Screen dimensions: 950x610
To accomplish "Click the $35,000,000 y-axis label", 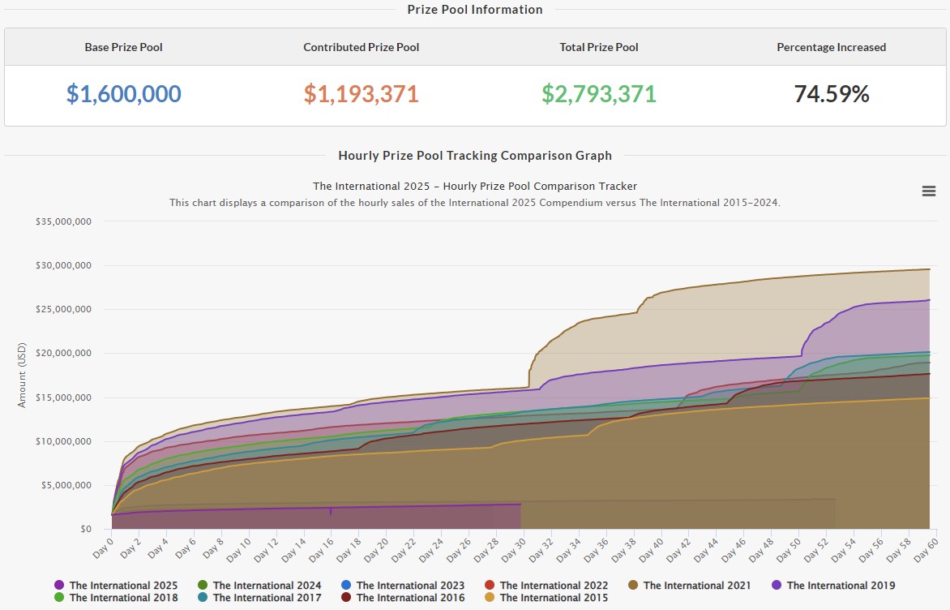I will click(x=63, y=221).
